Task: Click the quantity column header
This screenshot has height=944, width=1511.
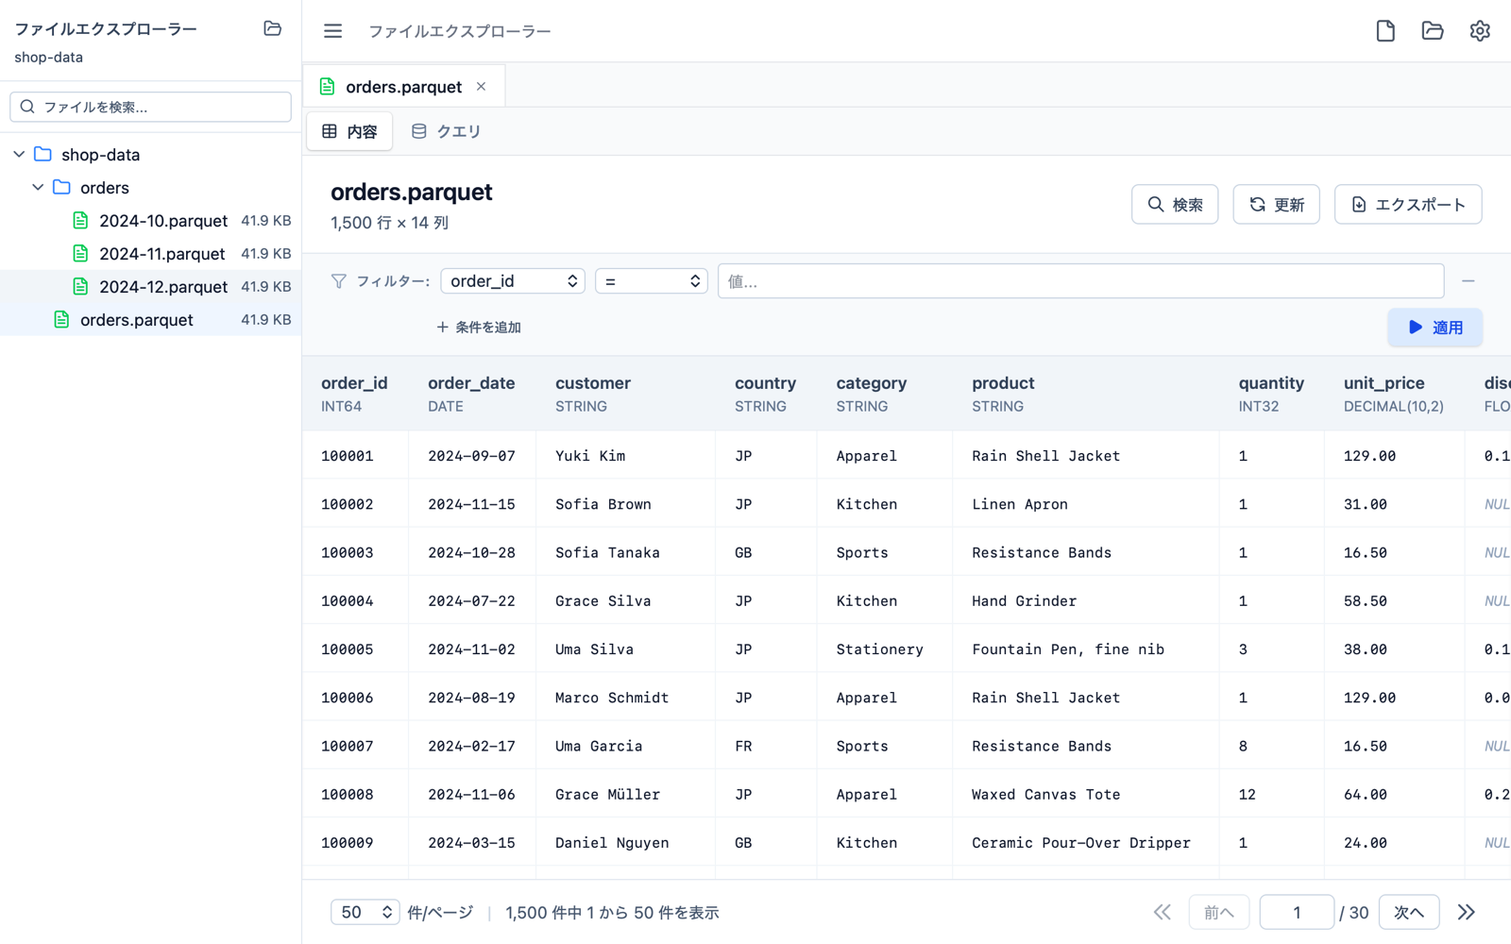Action: tap(1271, 394)
